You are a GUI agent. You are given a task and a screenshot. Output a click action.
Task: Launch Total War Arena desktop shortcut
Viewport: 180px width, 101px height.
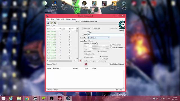click(123, 6)
